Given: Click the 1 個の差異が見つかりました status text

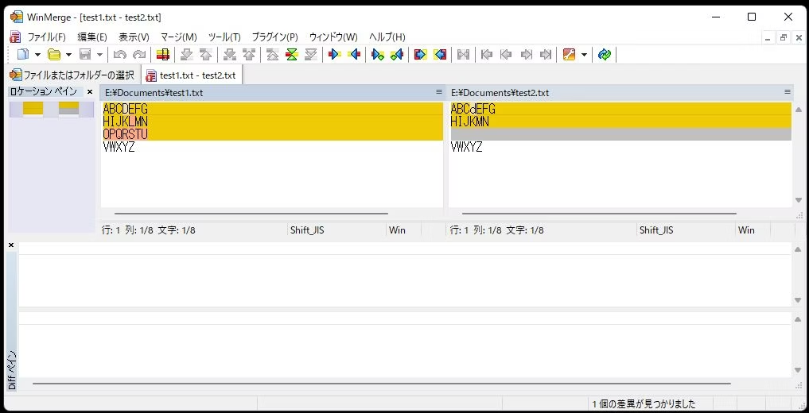Looking at the screenshot, I should click(644, 403).
